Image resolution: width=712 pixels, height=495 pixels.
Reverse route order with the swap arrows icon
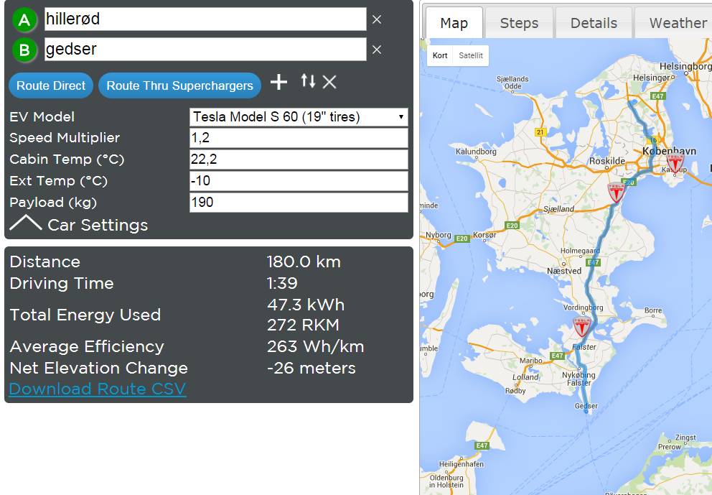tap(308, 81)
